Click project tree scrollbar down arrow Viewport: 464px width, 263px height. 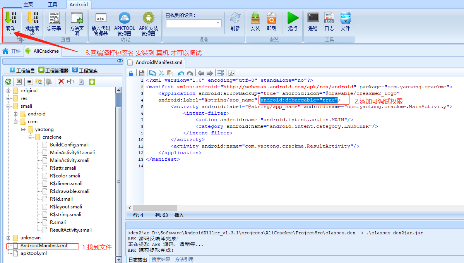(x=119, y=260)
